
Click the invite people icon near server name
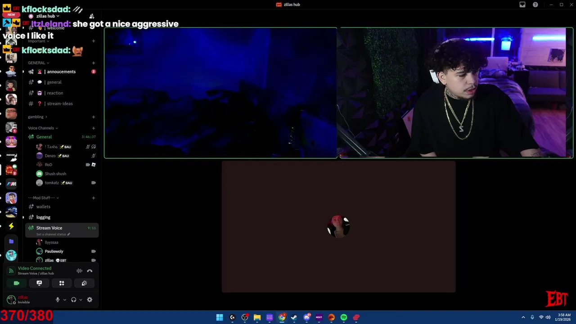pyautogui.click(x=92, y=16)
